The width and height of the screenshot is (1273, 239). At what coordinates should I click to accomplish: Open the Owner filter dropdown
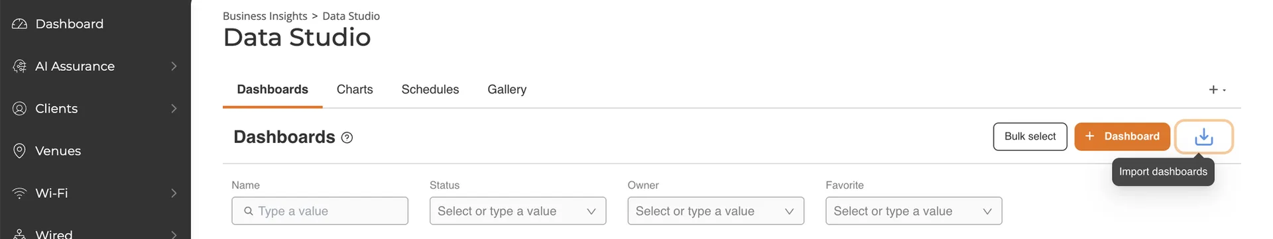click(716, 211)
